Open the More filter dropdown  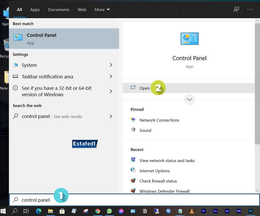(x=102, y=10)
